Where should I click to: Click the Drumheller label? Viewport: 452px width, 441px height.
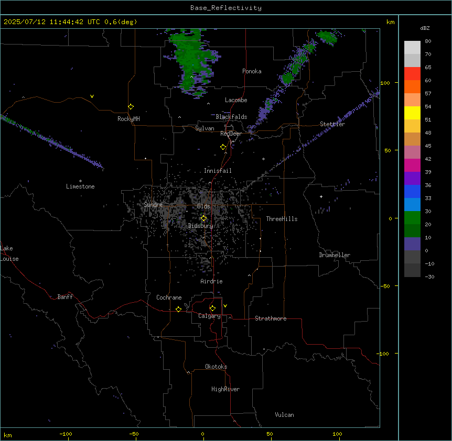335,255
